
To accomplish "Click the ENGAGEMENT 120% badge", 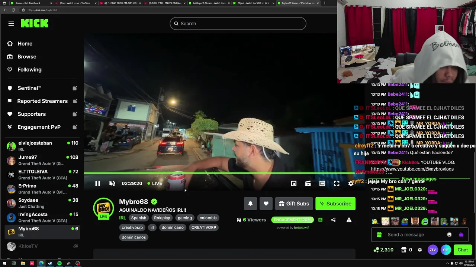I will (x=292, y=220).
